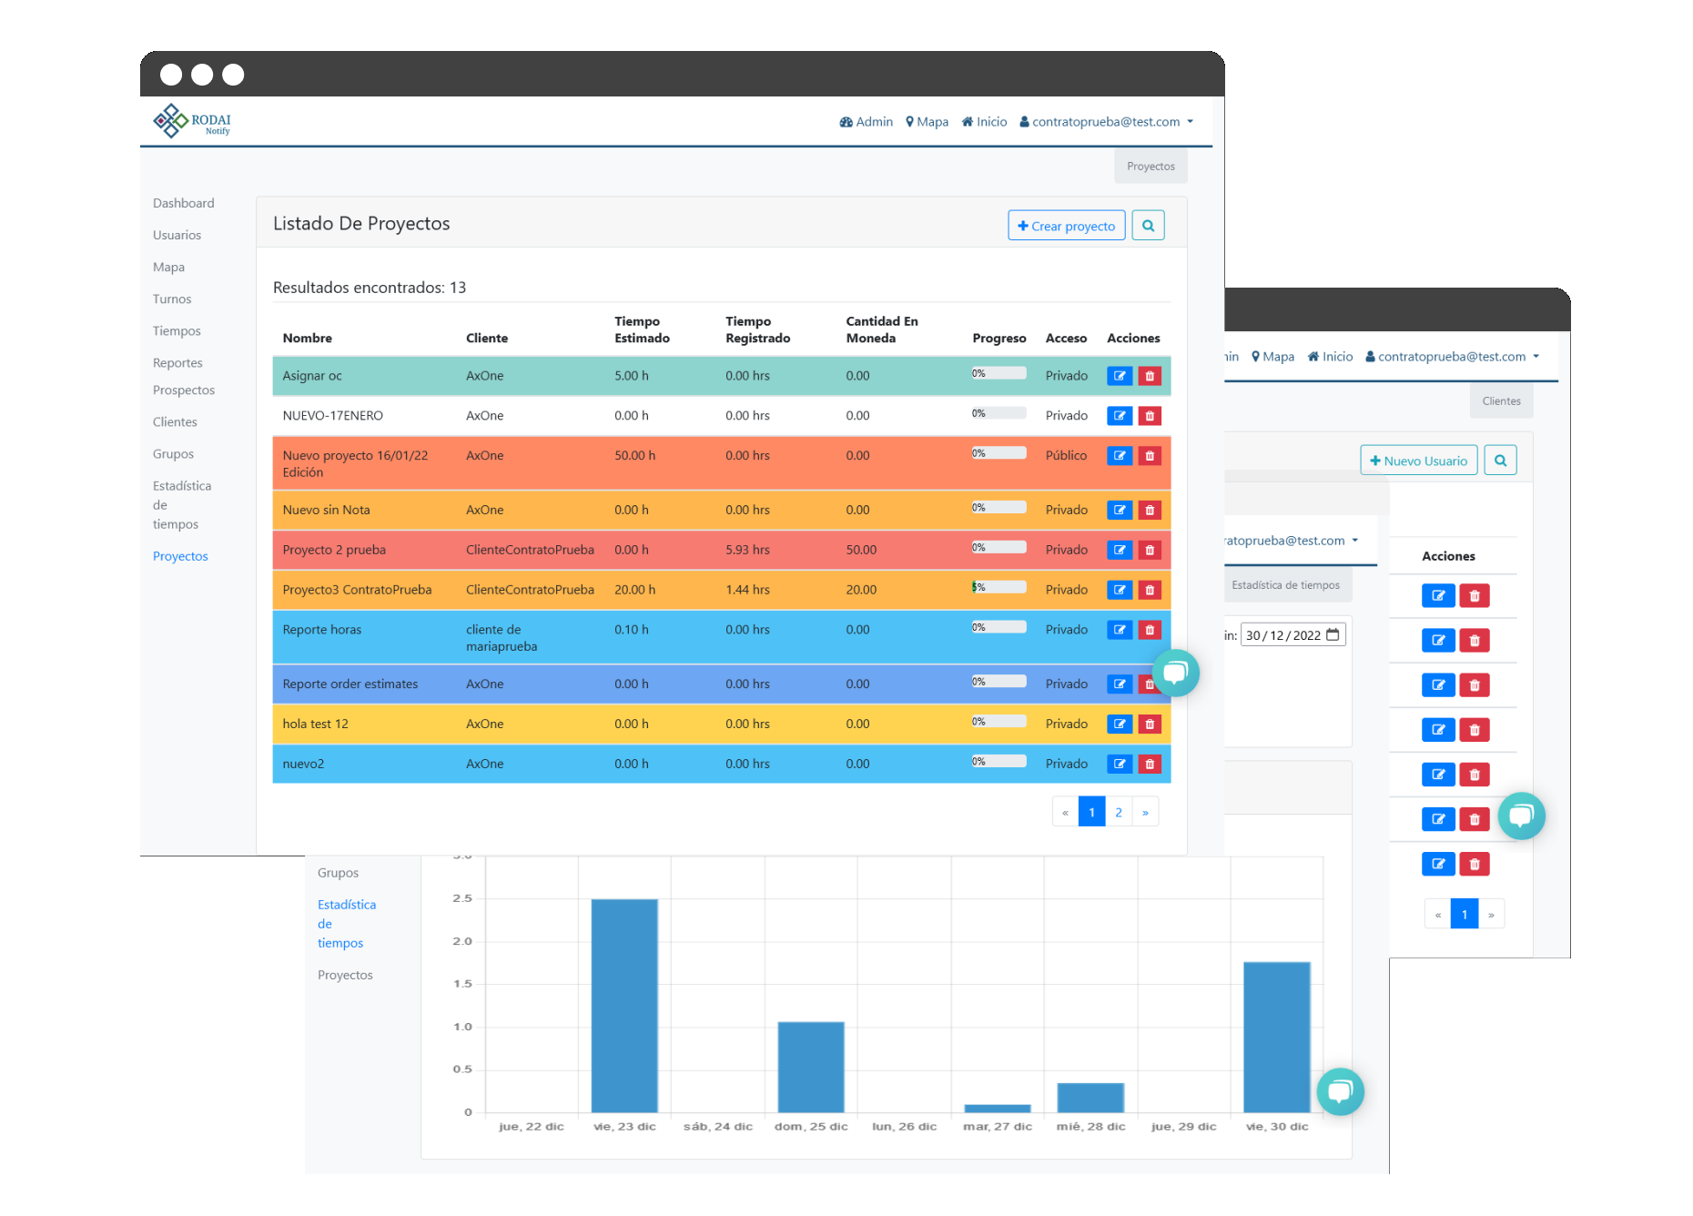1693x1216 pixels.
Task: Expand the contratoprueba@test.com user dropdown in main window
Action: (1106, 122)
